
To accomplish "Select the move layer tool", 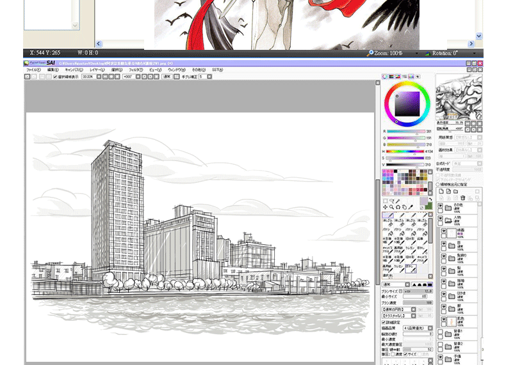I will pos(385,207).
